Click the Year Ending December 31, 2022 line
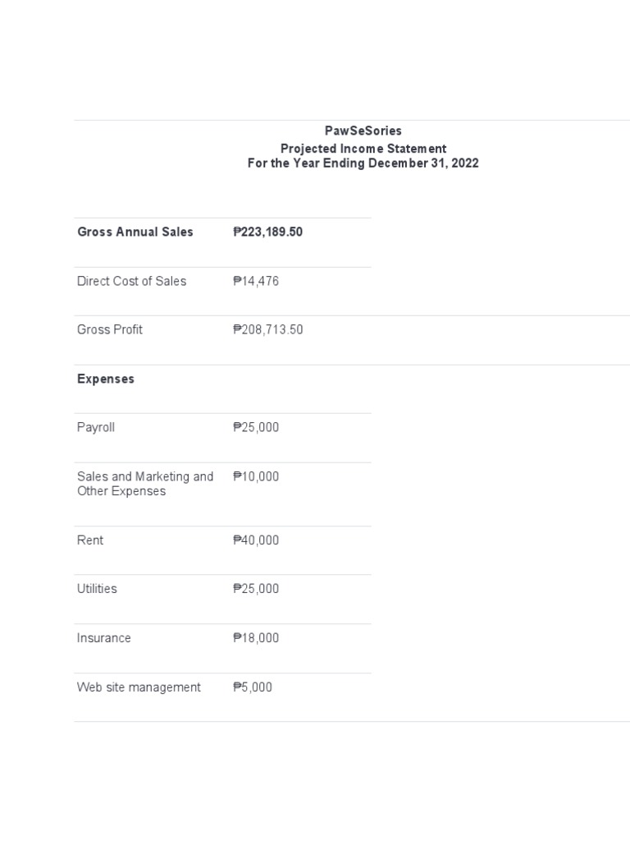This screenshot has width=630, height=841. pyautogui.click(x=363, y=163)
